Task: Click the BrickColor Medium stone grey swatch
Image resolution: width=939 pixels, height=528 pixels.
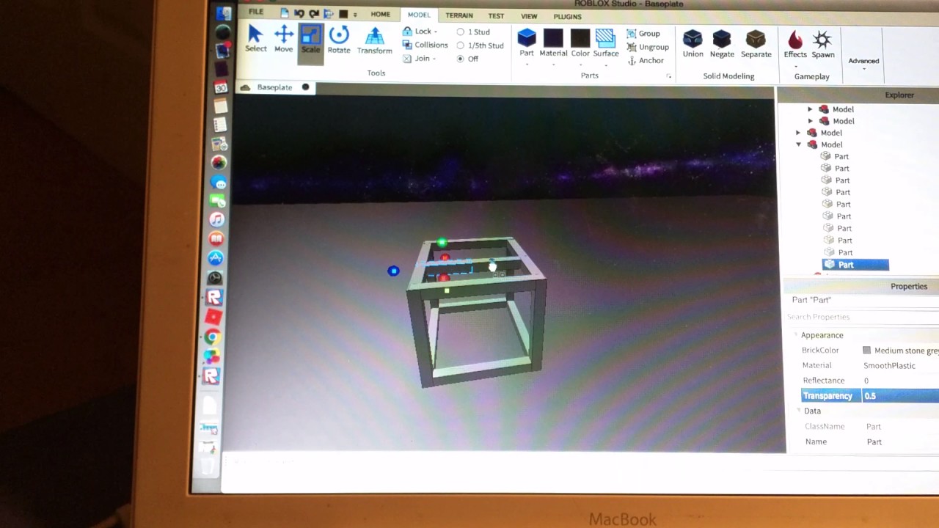Action: point(867,351)
